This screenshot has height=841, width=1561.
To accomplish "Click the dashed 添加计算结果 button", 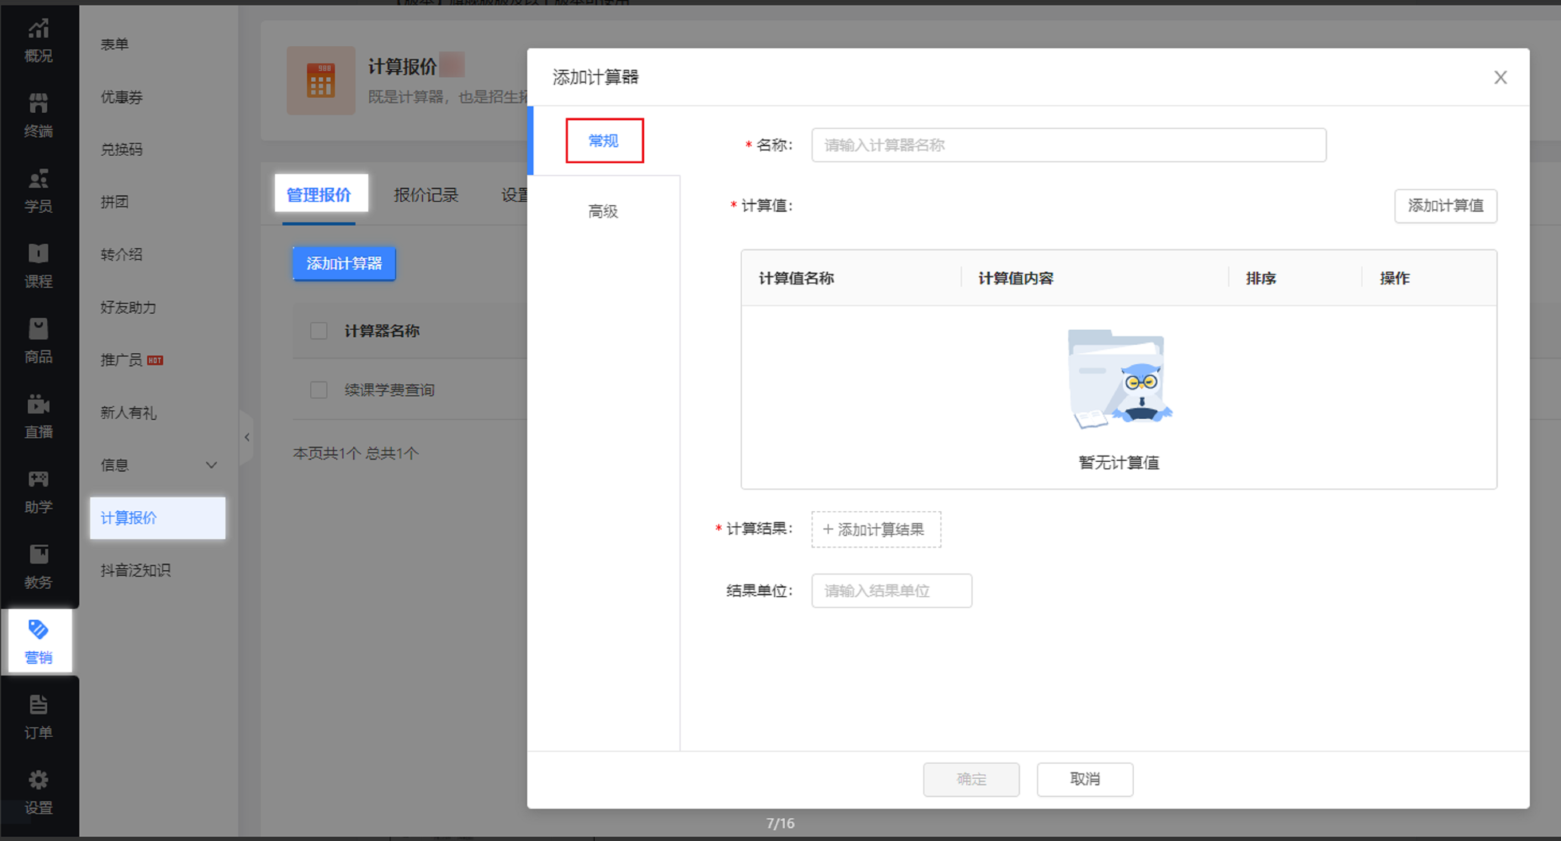I will (876, 530).
